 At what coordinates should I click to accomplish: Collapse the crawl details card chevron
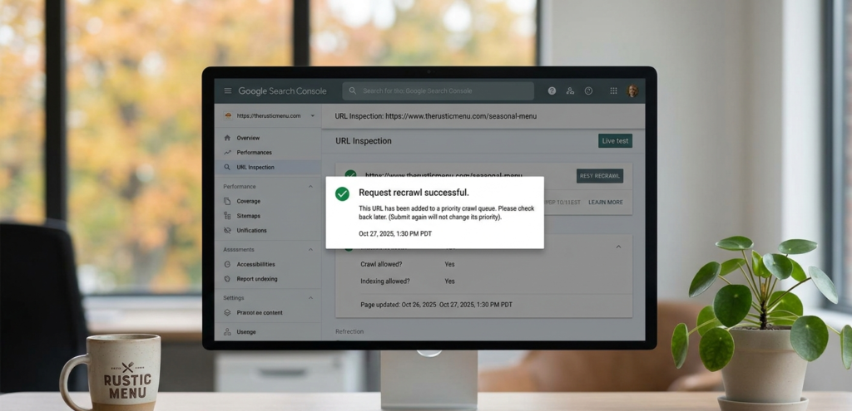click(618, 247)
